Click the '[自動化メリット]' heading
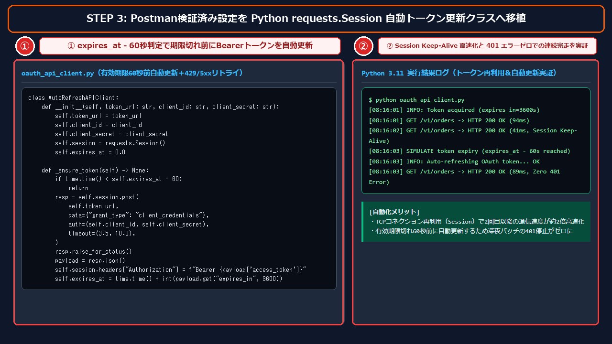The width and height of the screenshot is (612, 344). (394, 212)
